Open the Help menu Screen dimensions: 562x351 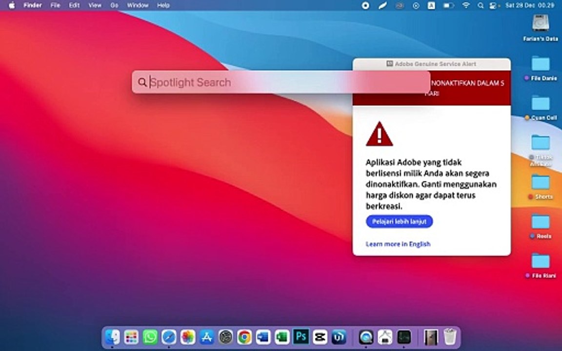pyautogui.click(x=163, y=5)
